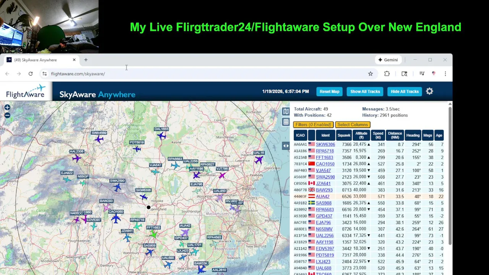
Task: Zoom out the map with minus button
Action: coord(7,115)
